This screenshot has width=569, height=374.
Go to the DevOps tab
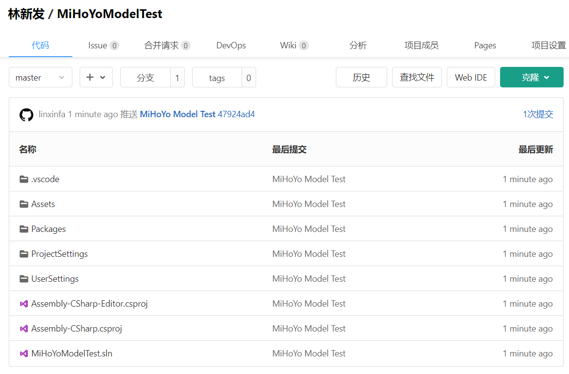pos(231,45)
